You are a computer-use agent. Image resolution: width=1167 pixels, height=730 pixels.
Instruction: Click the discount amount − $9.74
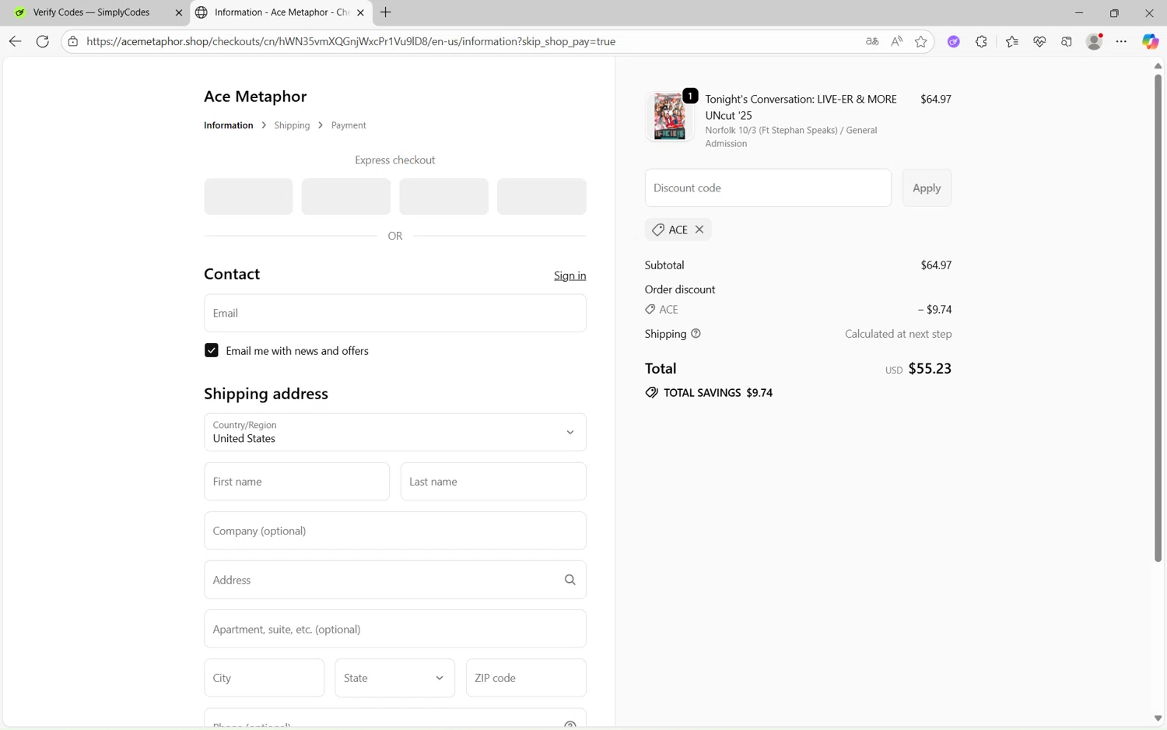934,309
